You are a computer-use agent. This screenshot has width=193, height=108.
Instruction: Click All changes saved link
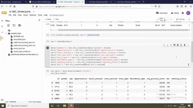pyautogui.click(x=56, y=15)
